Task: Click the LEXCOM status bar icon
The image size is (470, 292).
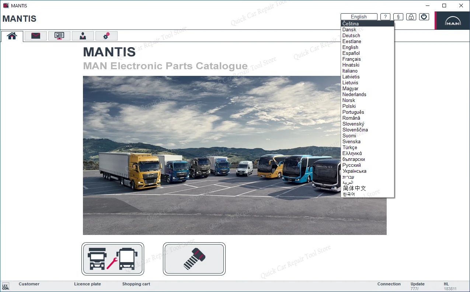Action: [x=6, y=286]
